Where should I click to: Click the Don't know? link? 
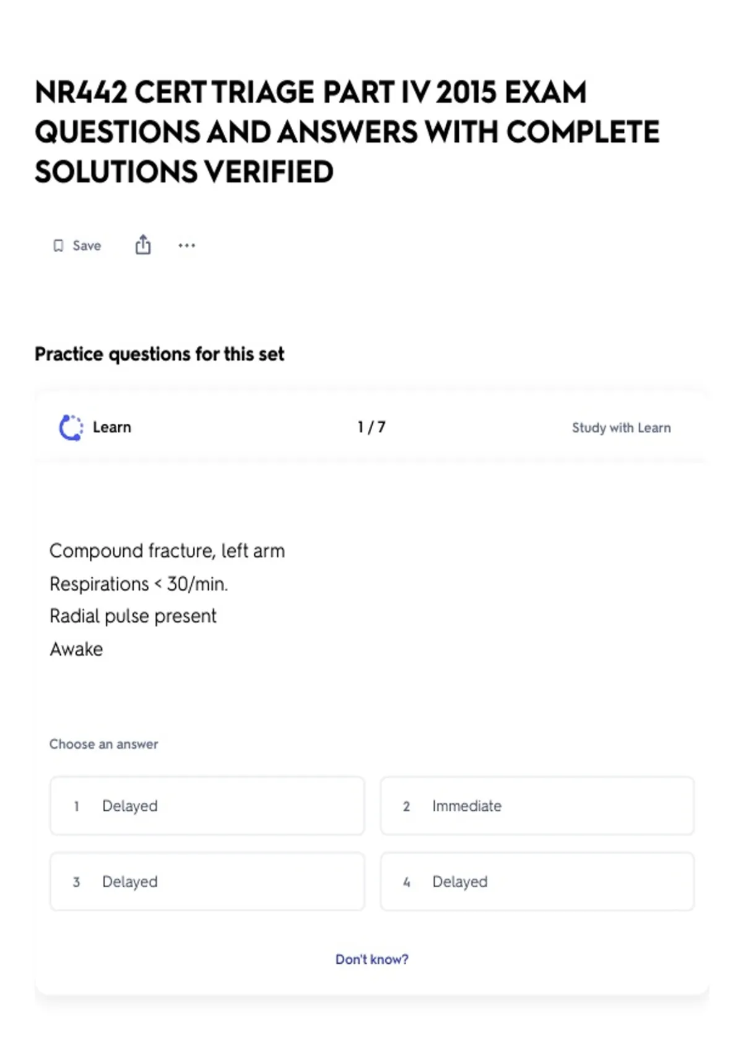[x=371, y=959]
